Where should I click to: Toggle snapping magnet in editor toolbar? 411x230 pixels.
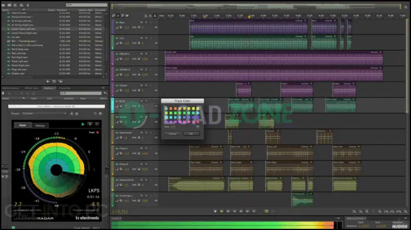click(x=155, y=16)
